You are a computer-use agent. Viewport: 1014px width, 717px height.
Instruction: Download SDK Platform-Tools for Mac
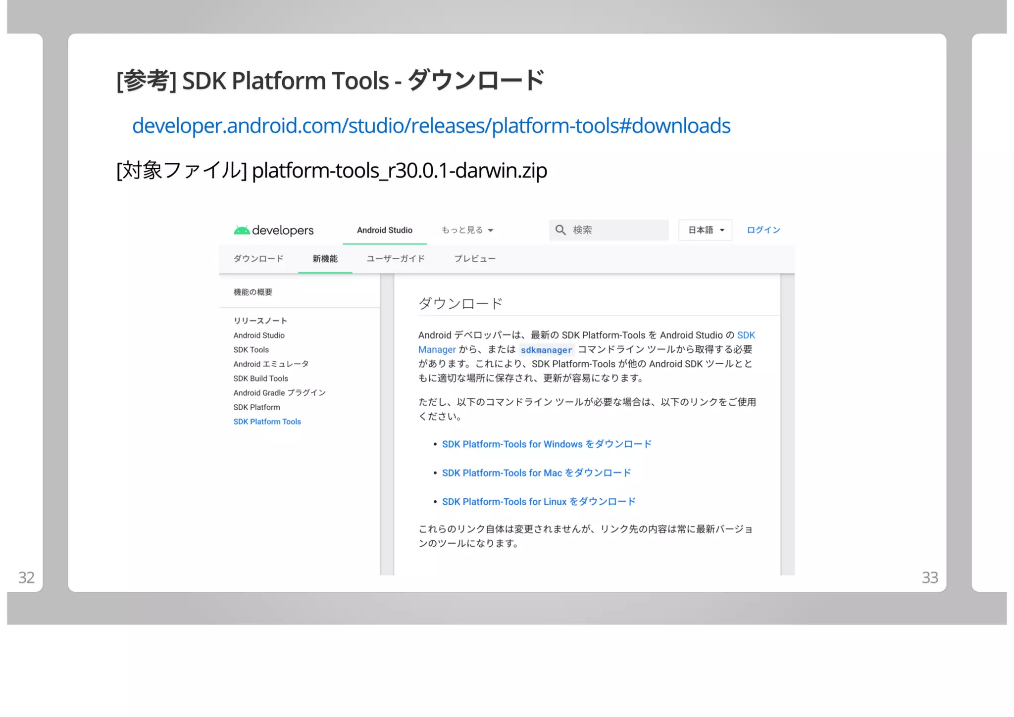tap(536, 473)
